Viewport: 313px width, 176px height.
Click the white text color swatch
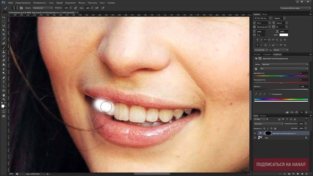(283, 35)
